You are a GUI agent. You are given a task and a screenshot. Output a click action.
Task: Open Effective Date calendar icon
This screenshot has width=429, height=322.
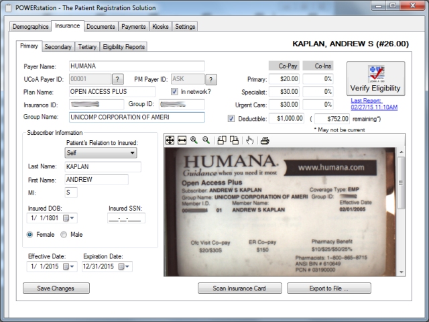click(66, 266)
